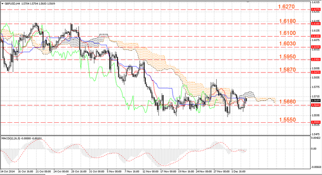Click the orange 1.5550 support level label
The height and width of the screenshot is (175, 322).
click(x=288, y=120)
